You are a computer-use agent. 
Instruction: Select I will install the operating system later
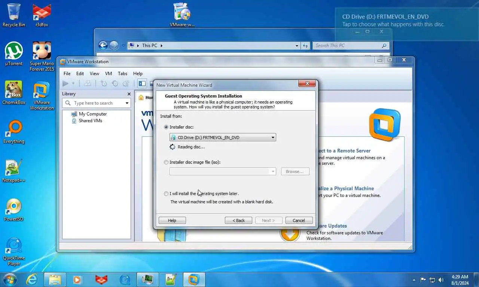click(166, 194)
